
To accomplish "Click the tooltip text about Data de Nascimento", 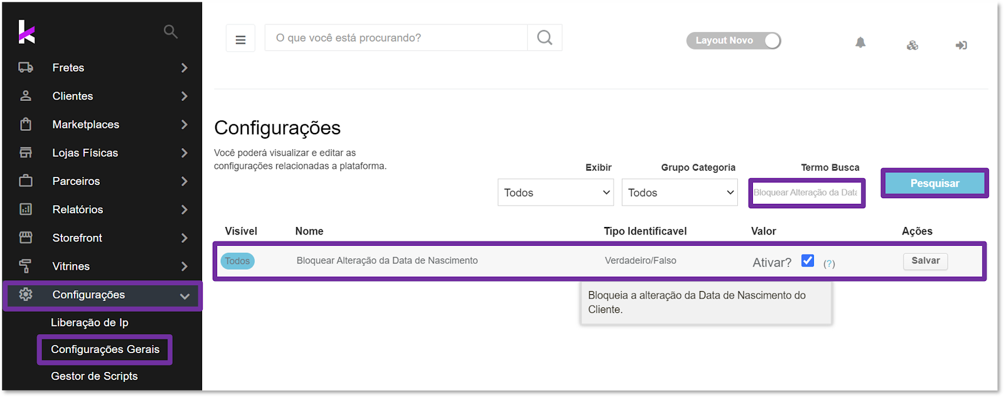I will point(697,302).
